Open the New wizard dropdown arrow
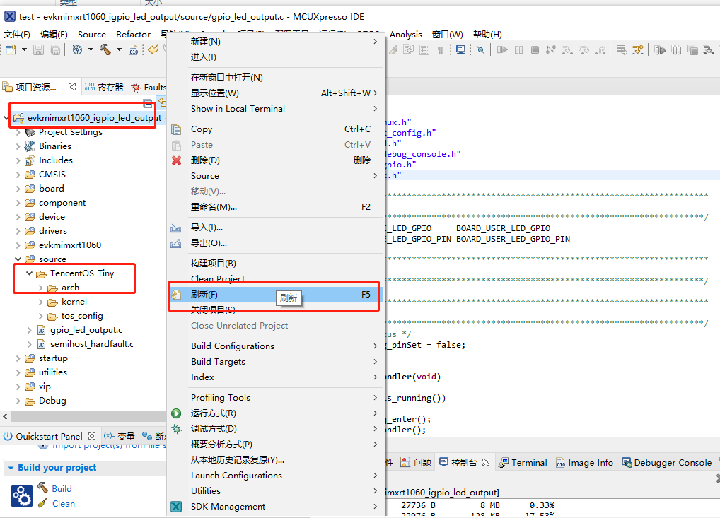This screenshot has width=720, height=518. (24, 49)
